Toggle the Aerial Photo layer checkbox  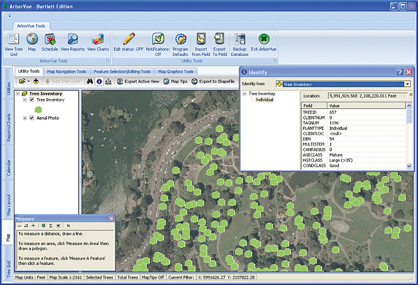click(32, 118)
